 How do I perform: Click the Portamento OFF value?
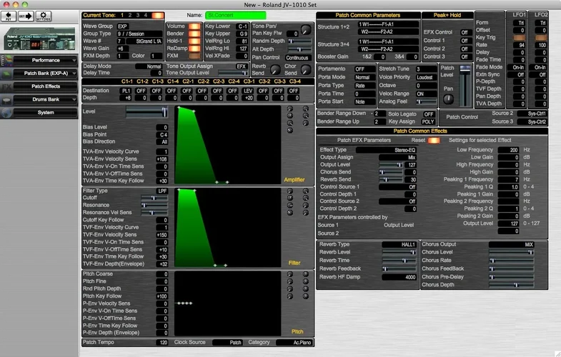(364, 69)
